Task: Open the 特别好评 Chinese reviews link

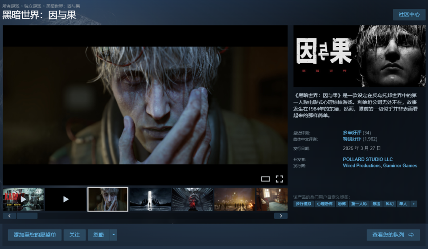Action: (x=352, y=139)
